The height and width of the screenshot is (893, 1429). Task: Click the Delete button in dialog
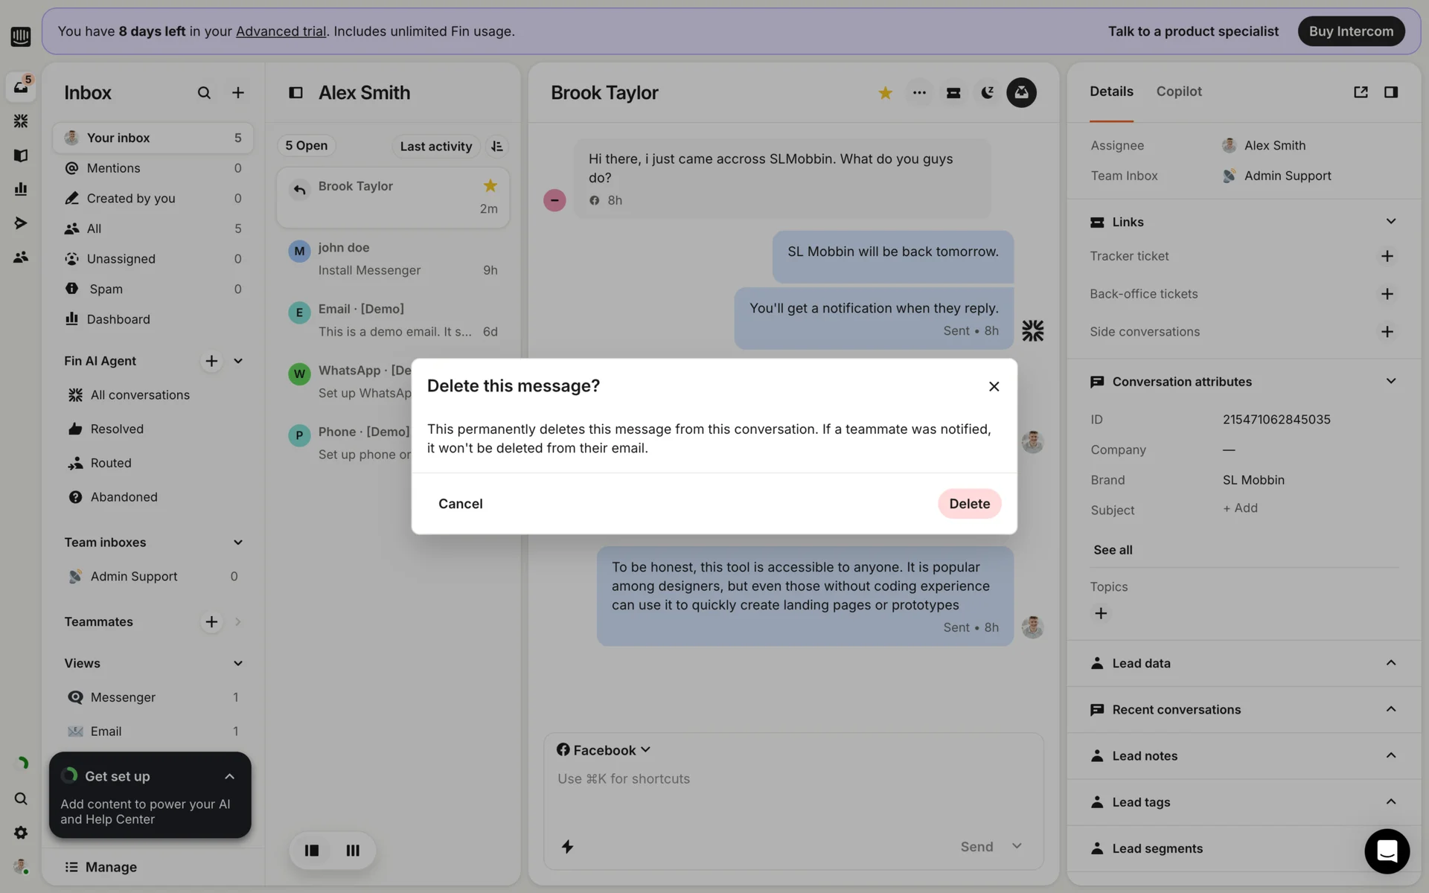[x=968, y=504]
